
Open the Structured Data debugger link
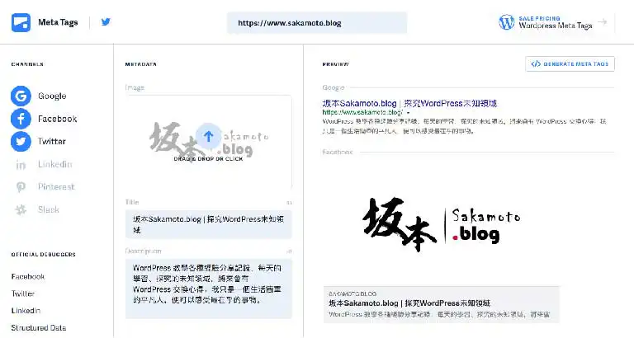39,328
